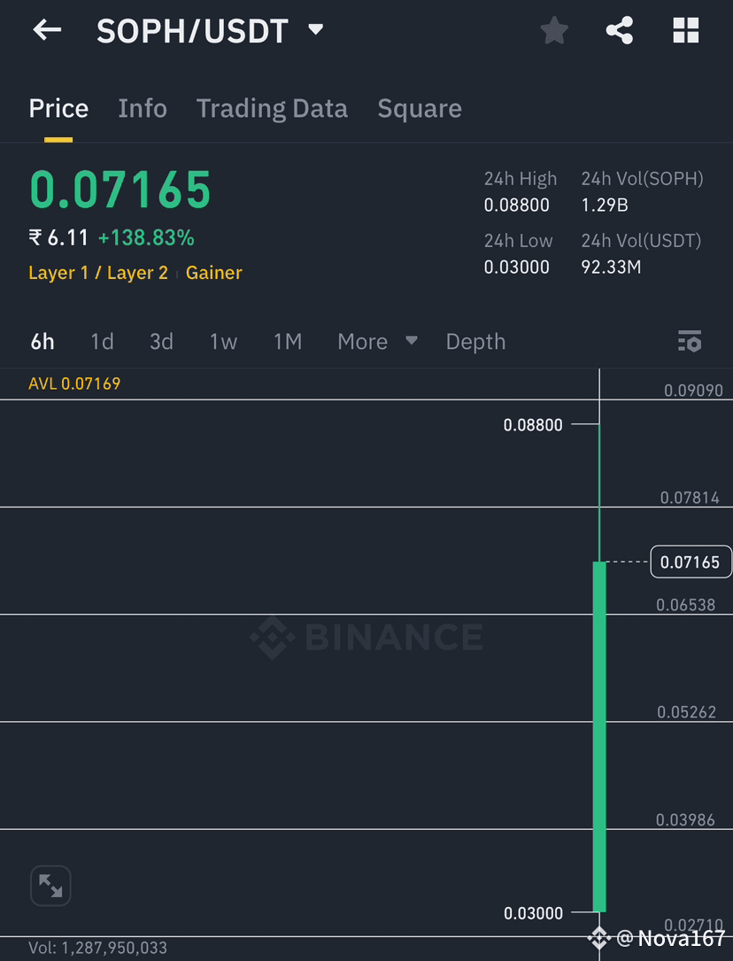Image resolution: width=733 pixels, height=961 pixels.
Task: Switch to the Price tab
Action: [x=58, y=108]
